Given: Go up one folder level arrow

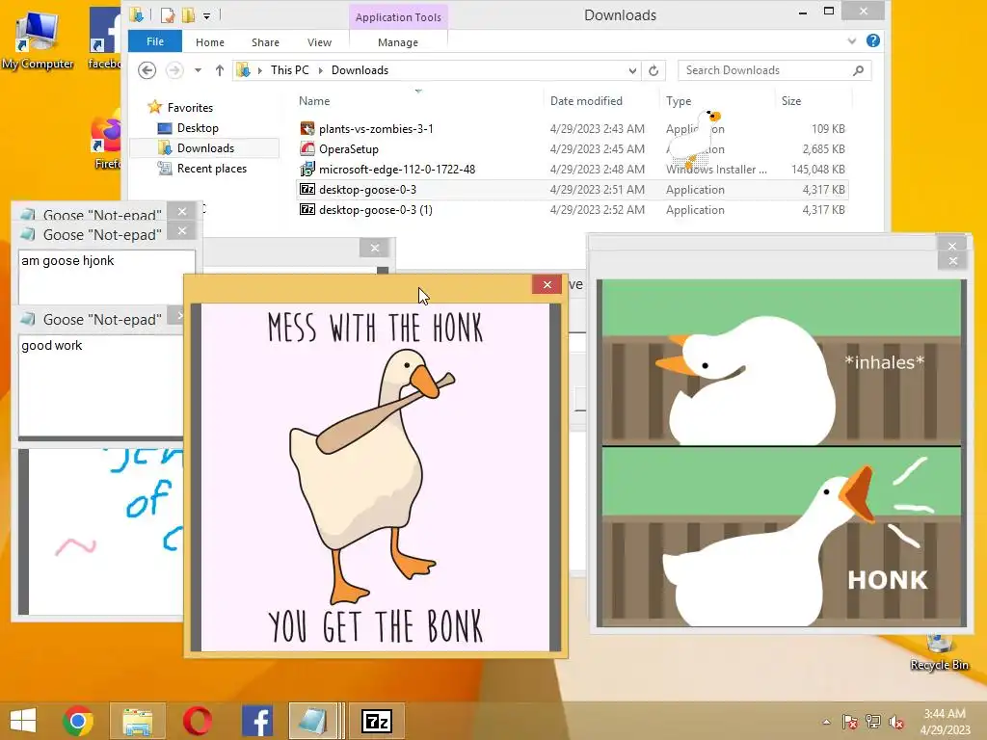Looking at the screenshot, I should coord(219,70).
